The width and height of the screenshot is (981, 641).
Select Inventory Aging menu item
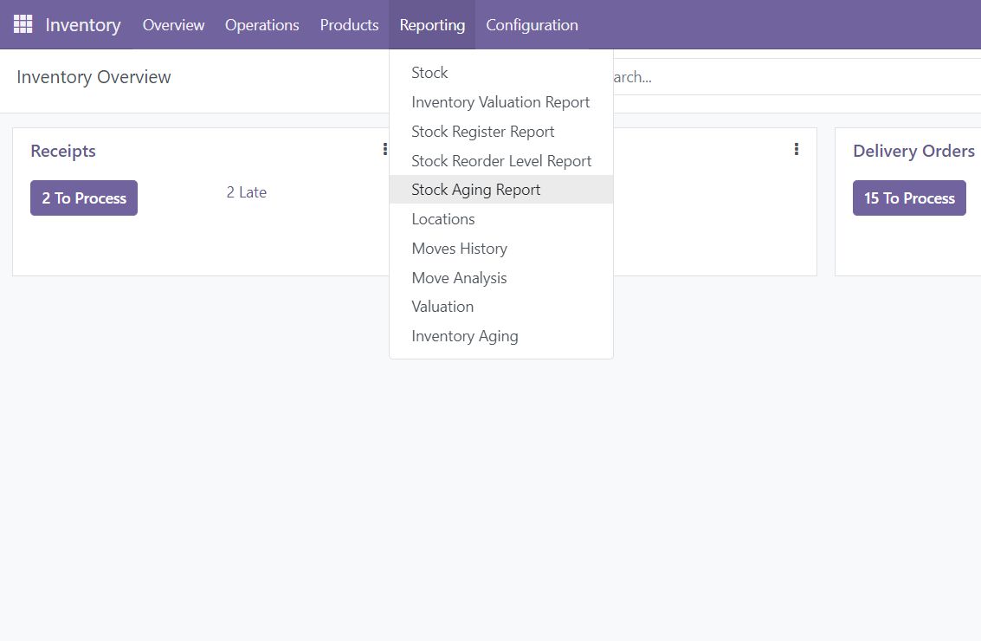(x=464, y=336)
